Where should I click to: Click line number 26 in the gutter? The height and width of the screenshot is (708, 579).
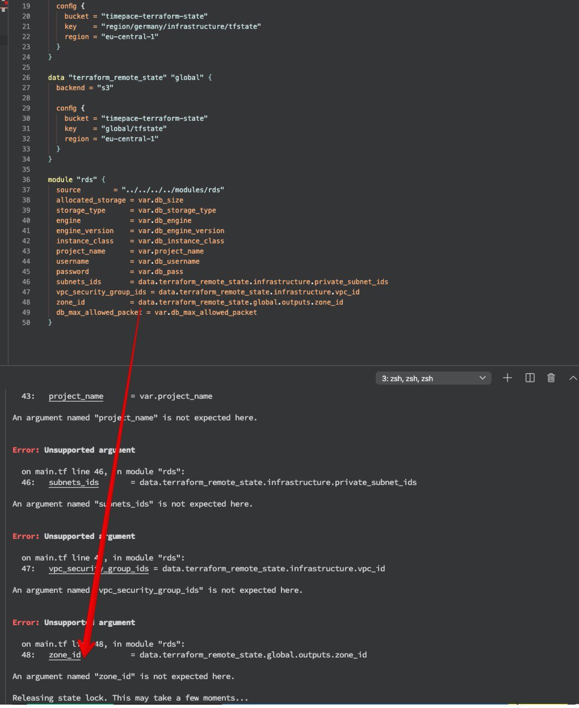(26, 78)
